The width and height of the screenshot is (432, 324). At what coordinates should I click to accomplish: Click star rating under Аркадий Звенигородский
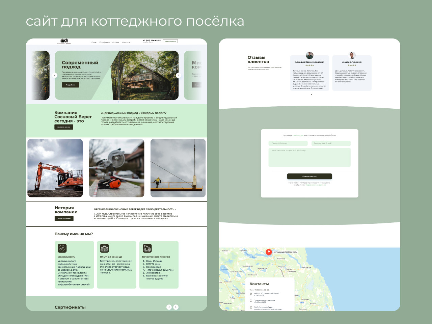click(309, 65)
